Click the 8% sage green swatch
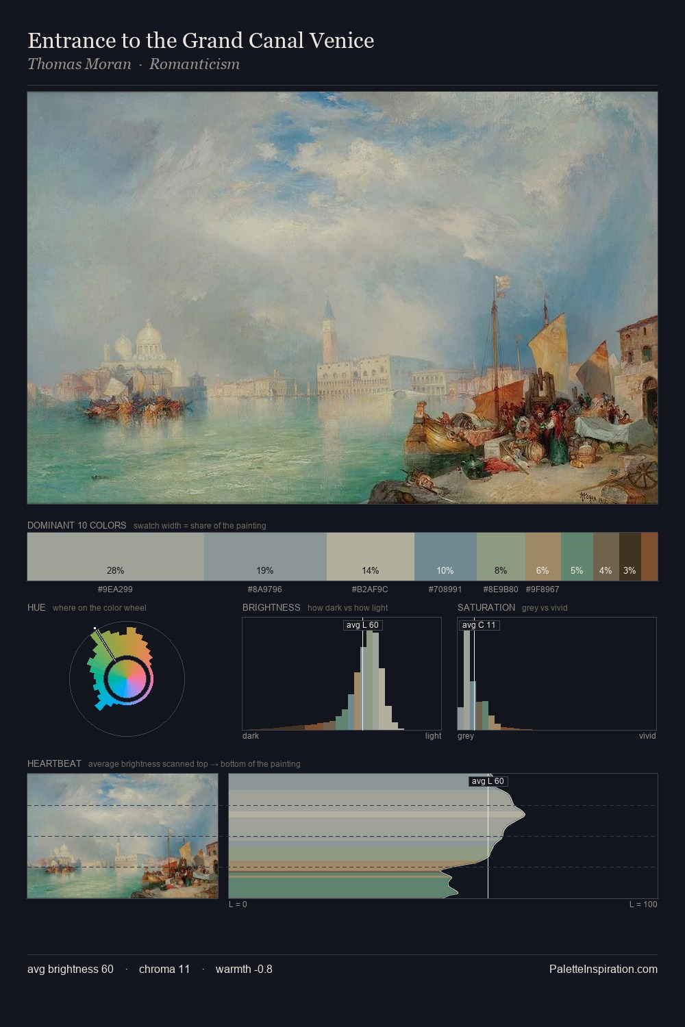685x1027 pixels. point(501,557)
